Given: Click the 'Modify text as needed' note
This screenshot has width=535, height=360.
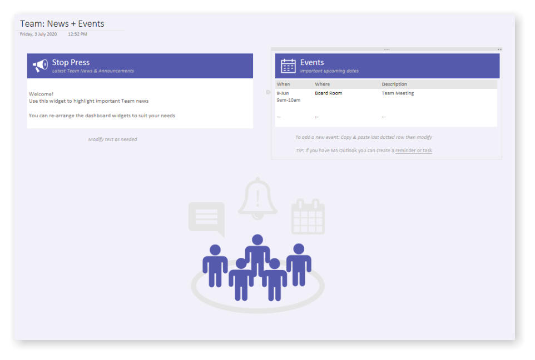Looking at the screenshot, I should coord(112,139).
